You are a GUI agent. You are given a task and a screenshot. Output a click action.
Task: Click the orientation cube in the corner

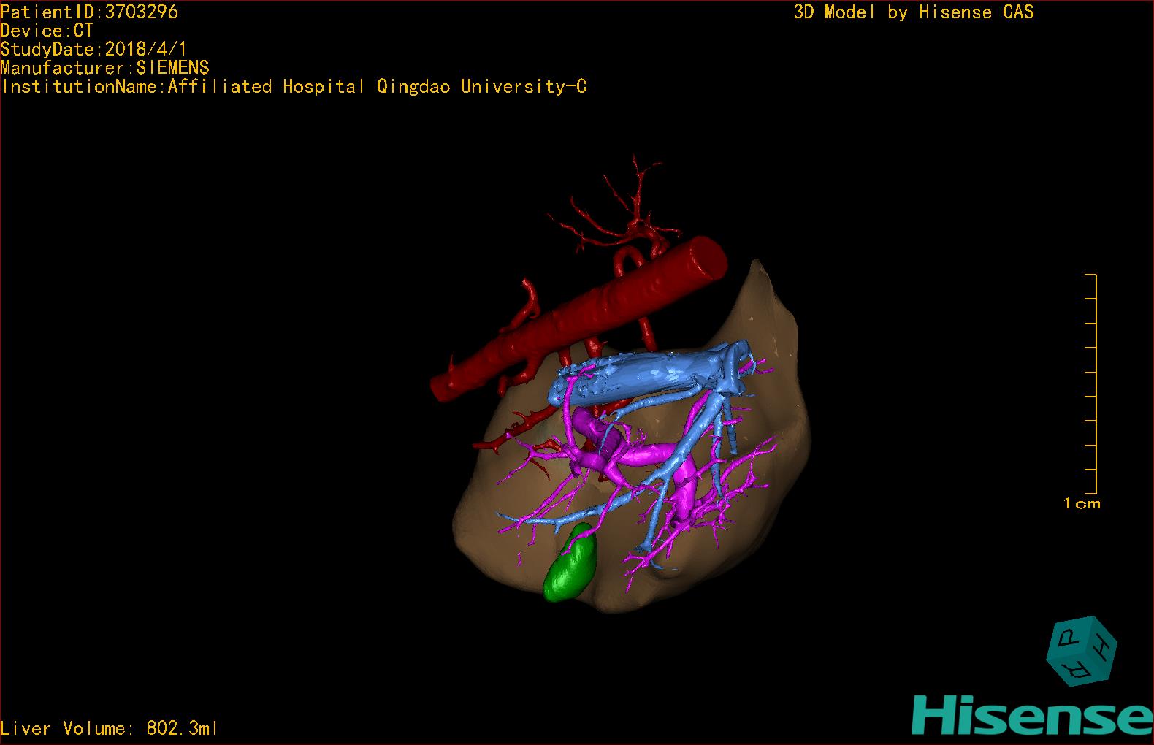point(1082,651)
